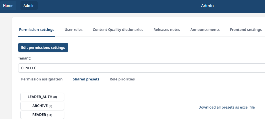Click the Tenant: label
265x119 pixels.
coord(25,58)
